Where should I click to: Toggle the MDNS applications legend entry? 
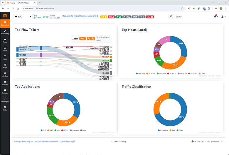[65, 130]
